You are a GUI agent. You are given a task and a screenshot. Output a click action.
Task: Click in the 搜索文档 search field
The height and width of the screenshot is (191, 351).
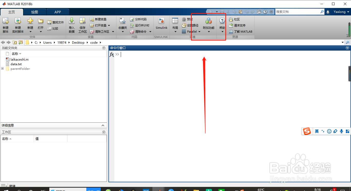(x=298, y=12)
